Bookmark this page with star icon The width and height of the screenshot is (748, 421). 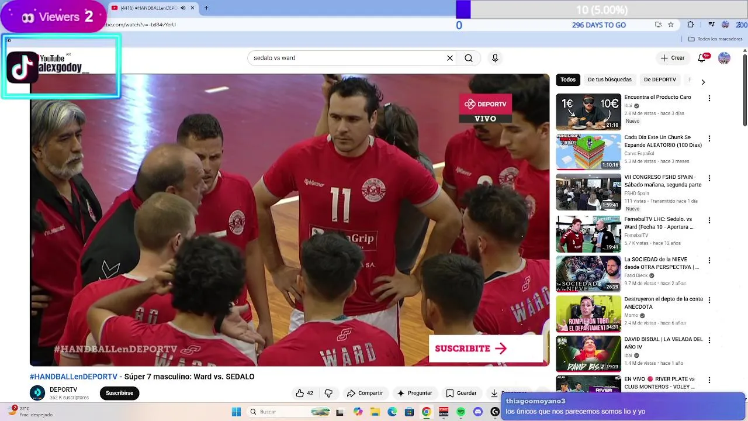[671, 25]
